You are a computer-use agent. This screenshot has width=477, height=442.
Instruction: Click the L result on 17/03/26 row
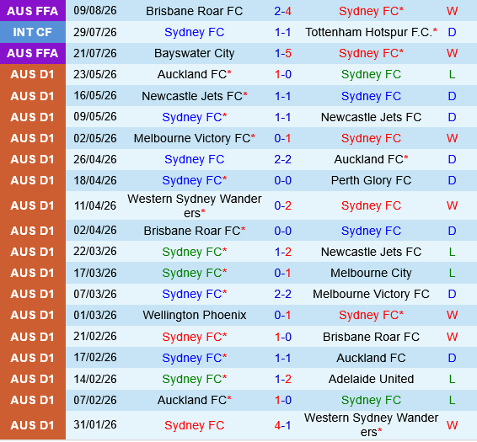(x=452, y=273)
